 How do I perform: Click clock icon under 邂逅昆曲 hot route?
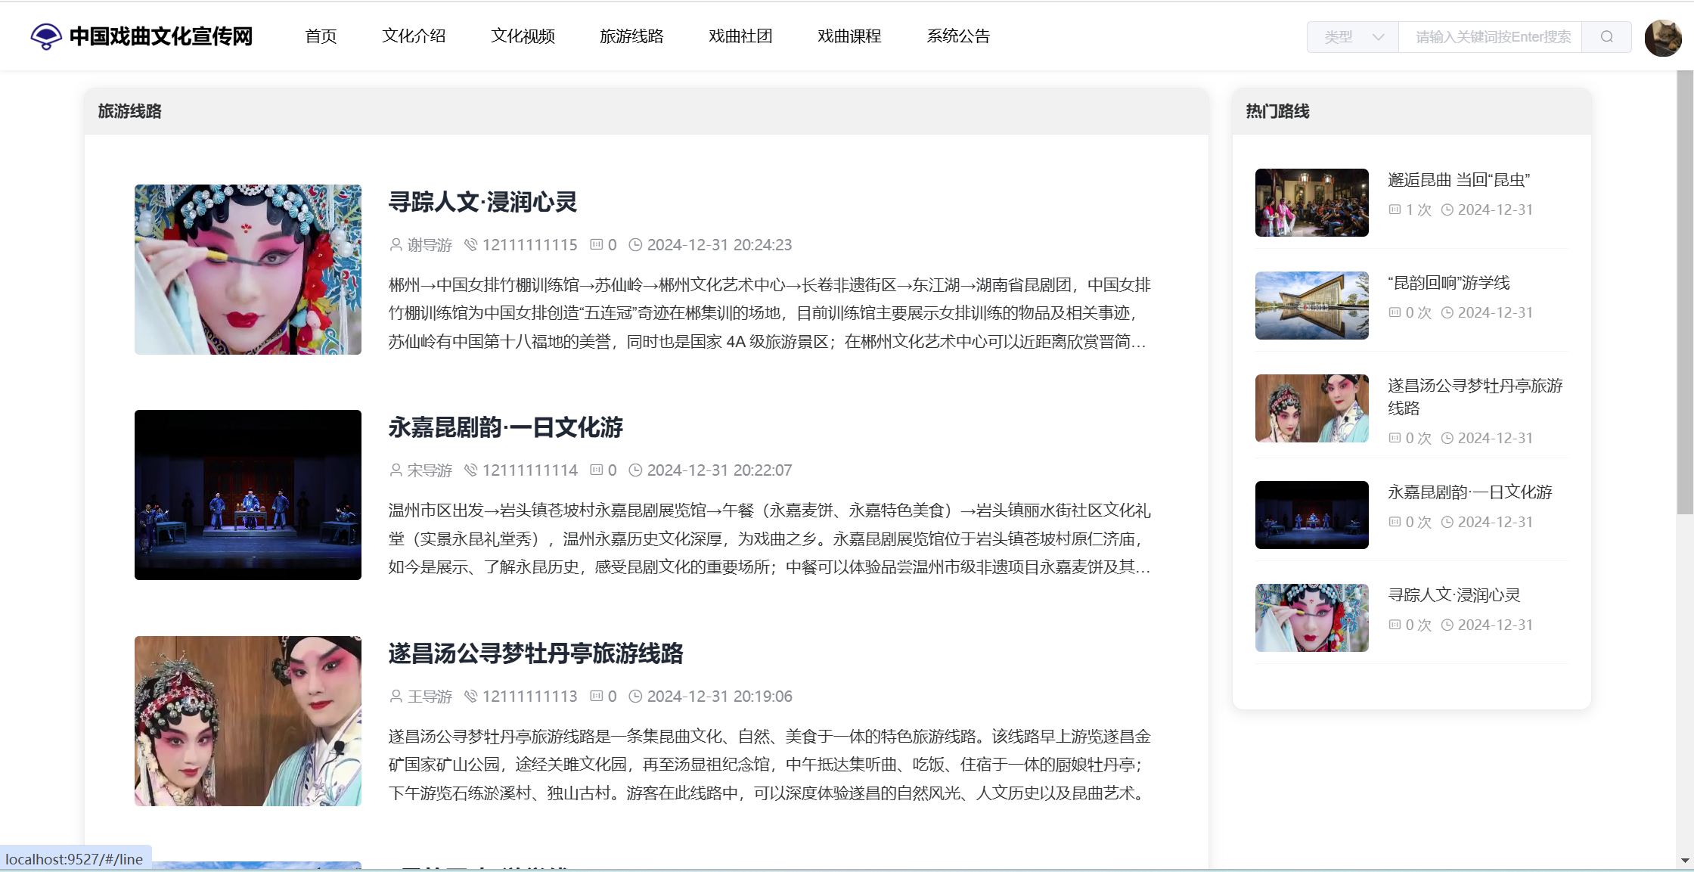pos(1447,209)
